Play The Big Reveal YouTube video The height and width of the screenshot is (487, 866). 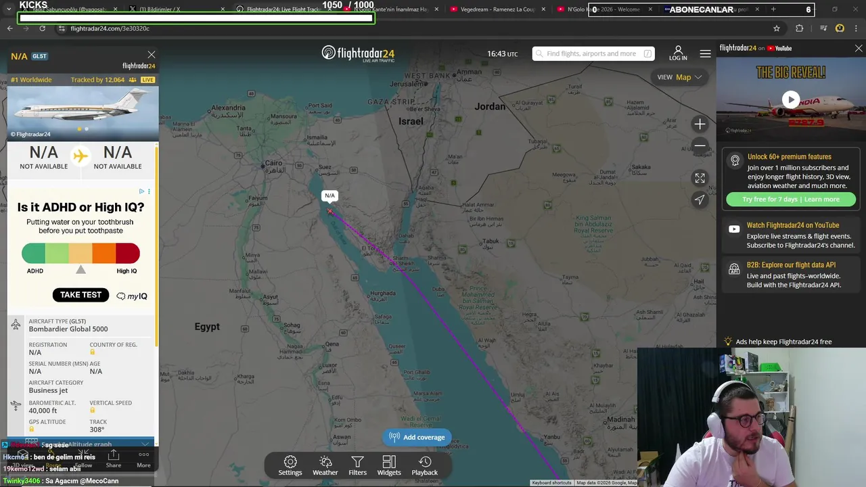[790, 99]
